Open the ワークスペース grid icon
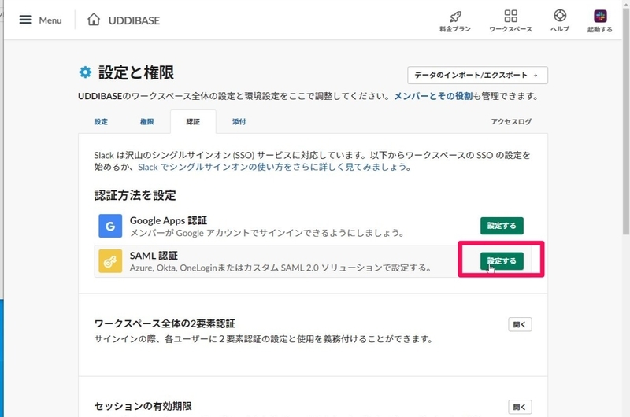 pyautogui.click(x=510, y=16)
